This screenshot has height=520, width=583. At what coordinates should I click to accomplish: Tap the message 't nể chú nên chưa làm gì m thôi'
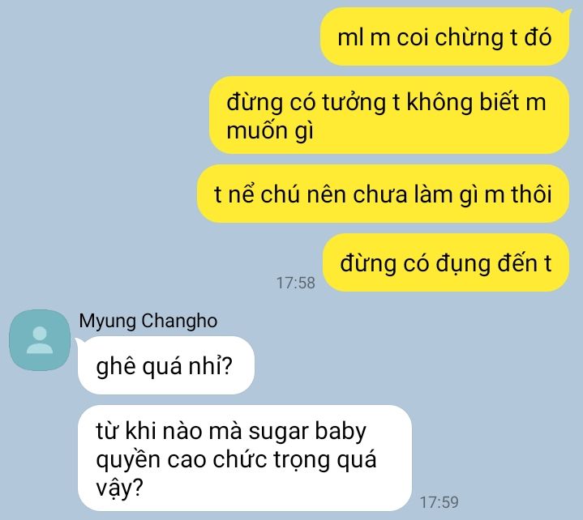pyautogui.click(x=383, y=194)
